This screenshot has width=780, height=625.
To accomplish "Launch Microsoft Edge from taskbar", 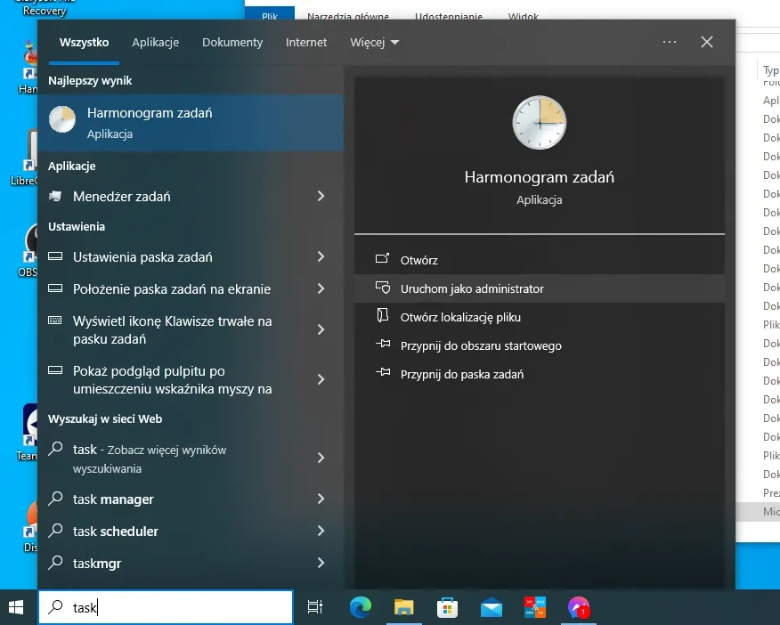I will tap(360, 607).
